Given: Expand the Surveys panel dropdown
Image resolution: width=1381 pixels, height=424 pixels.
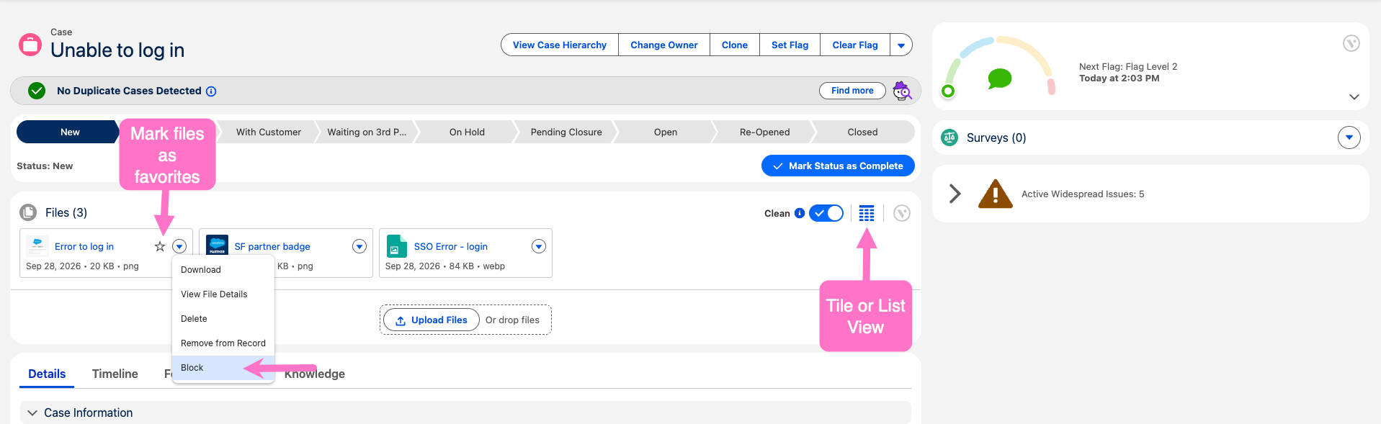Looking at the screenshot, I should click(1349, 137).
